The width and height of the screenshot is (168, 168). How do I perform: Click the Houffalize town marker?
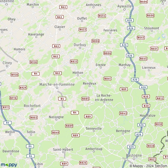coord(148,118)
